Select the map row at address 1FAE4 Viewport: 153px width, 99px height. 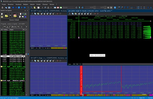pos(13,56)
